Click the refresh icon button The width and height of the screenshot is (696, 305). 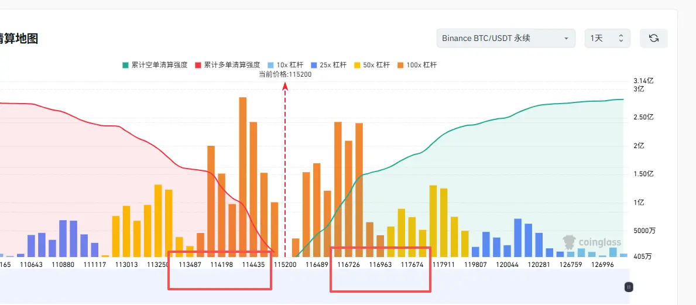653,38
